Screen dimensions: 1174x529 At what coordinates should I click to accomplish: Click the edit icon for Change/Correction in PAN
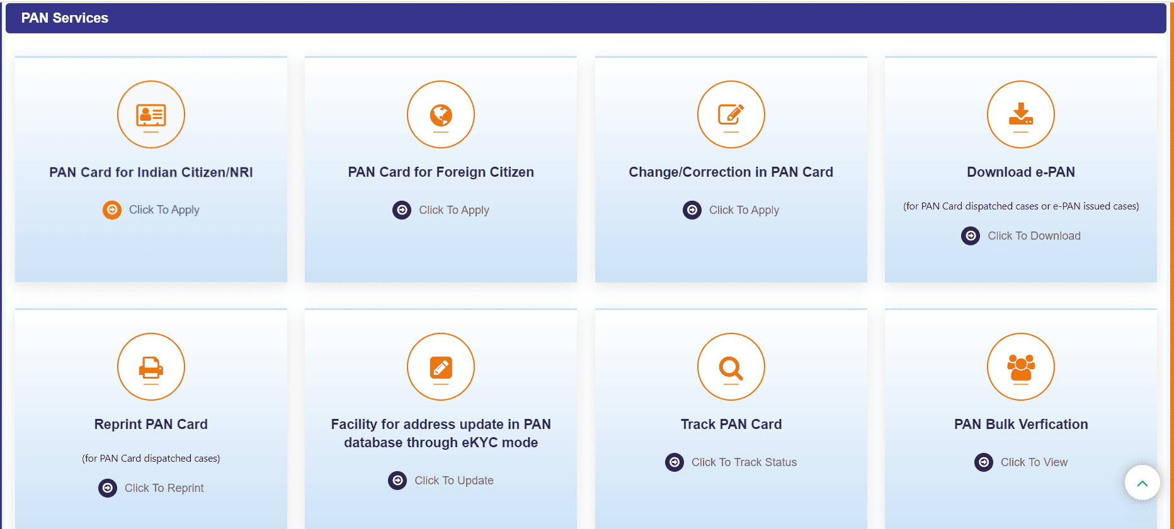coord(731,115)
